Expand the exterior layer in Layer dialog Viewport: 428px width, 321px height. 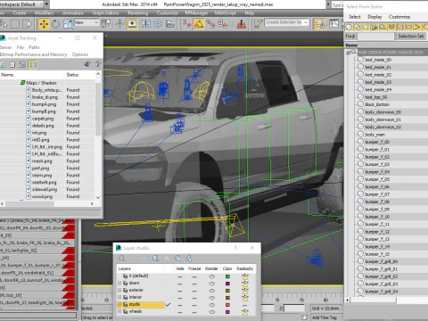click(x=119, y=291)
